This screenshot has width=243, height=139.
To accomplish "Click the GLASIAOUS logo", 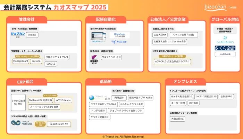I will (225, 40).
